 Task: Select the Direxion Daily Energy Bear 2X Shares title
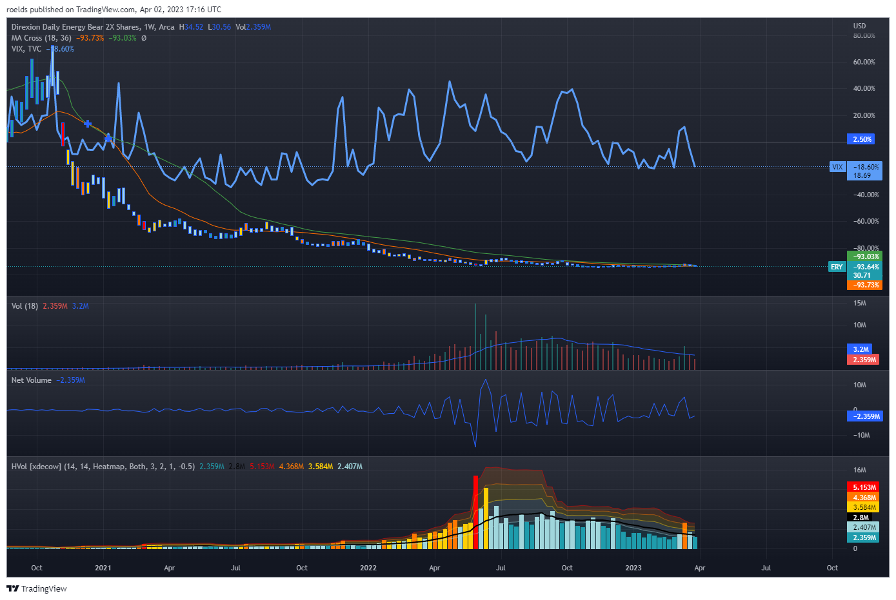tap(76, 27)
